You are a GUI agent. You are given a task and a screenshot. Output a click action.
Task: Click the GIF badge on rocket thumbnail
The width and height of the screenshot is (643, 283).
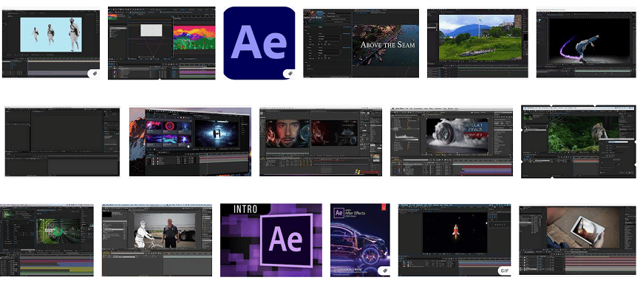[504, 270]
